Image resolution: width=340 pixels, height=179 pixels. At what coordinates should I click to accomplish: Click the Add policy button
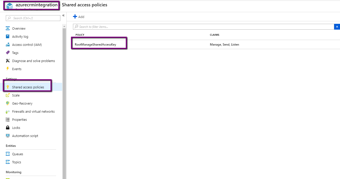pos(79,17)
